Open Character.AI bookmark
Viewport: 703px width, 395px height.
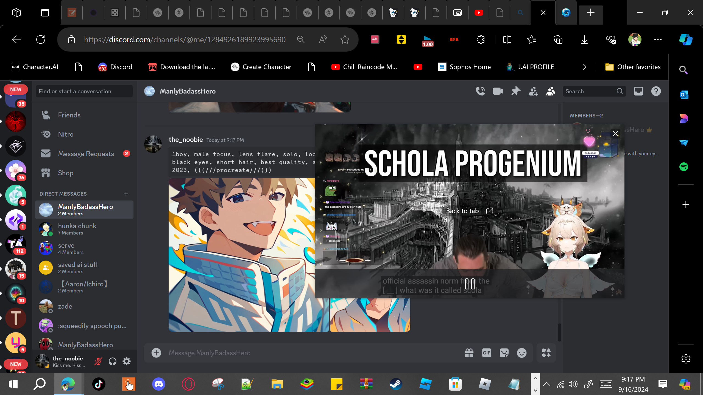pos(35,67)
